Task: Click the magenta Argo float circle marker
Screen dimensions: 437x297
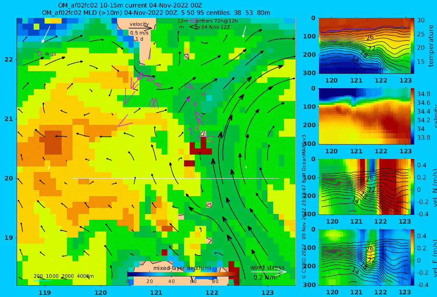Action: tap(39, 53)
